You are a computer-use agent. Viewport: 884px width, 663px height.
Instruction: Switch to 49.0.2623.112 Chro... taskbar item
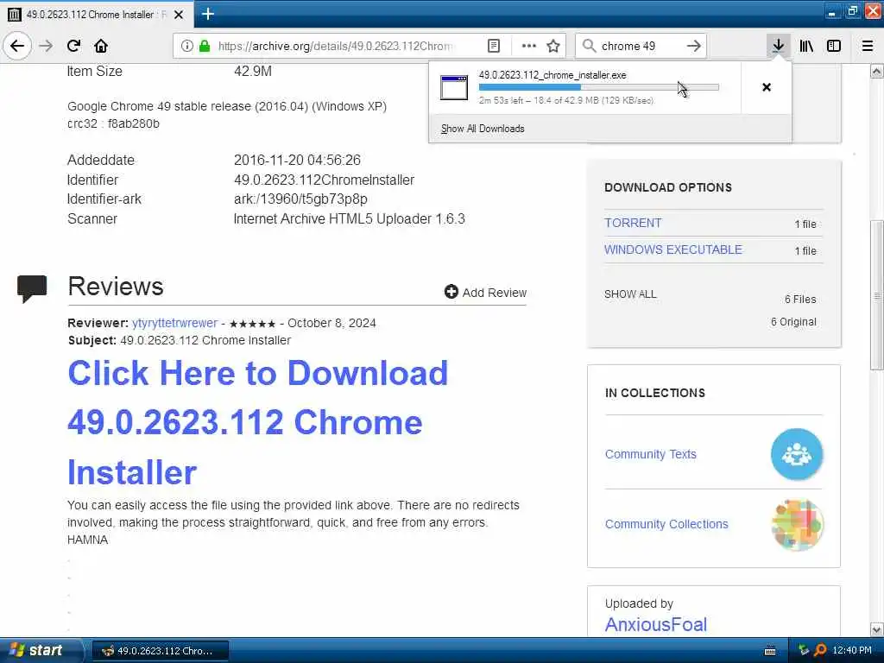[x=160, y=651]
